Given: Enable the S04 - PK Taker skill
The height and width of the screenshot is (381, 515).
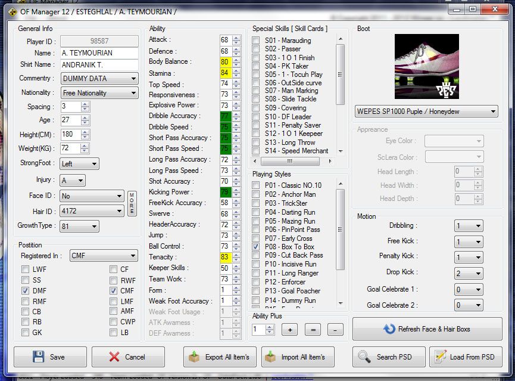Looking at the screenshot, I should point(255,66).
